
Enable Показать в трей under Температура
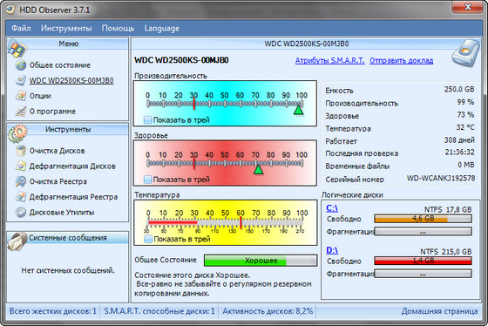click(x=148, y=239)
